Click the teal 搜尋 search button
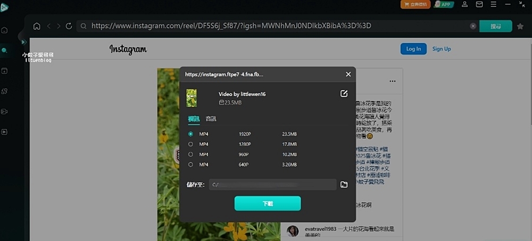The image size is (532, 241). [x=496, y=27]
